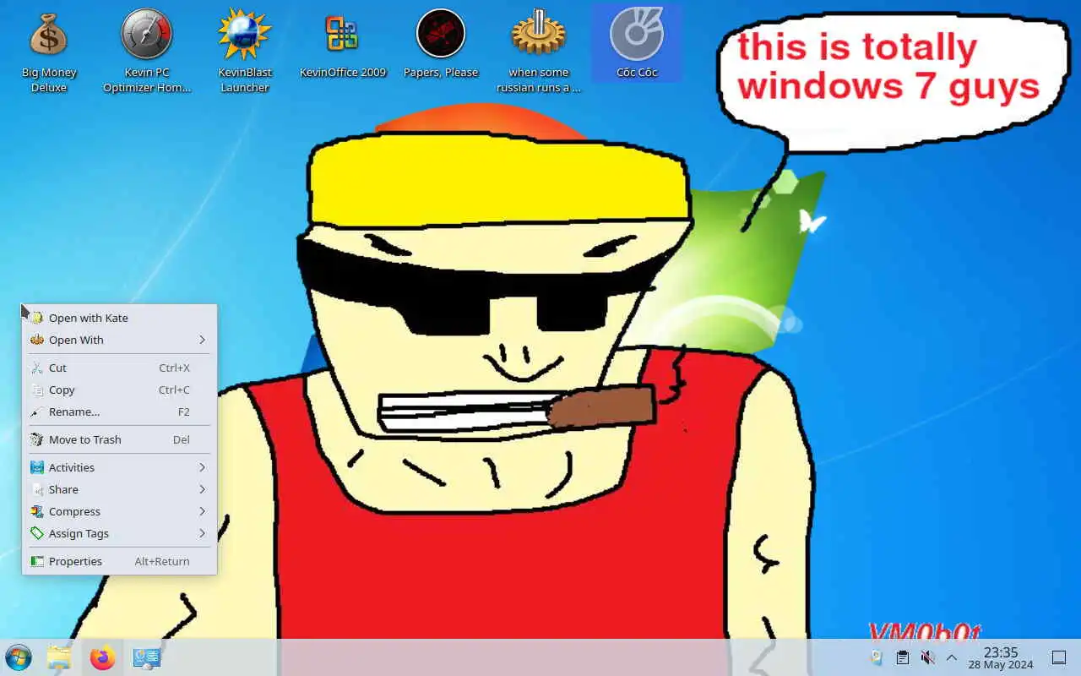Image resolution: width=1081 pixels, height=676 pixels.
Task: Expand the Open With submenu
Action: pos(119,340)
